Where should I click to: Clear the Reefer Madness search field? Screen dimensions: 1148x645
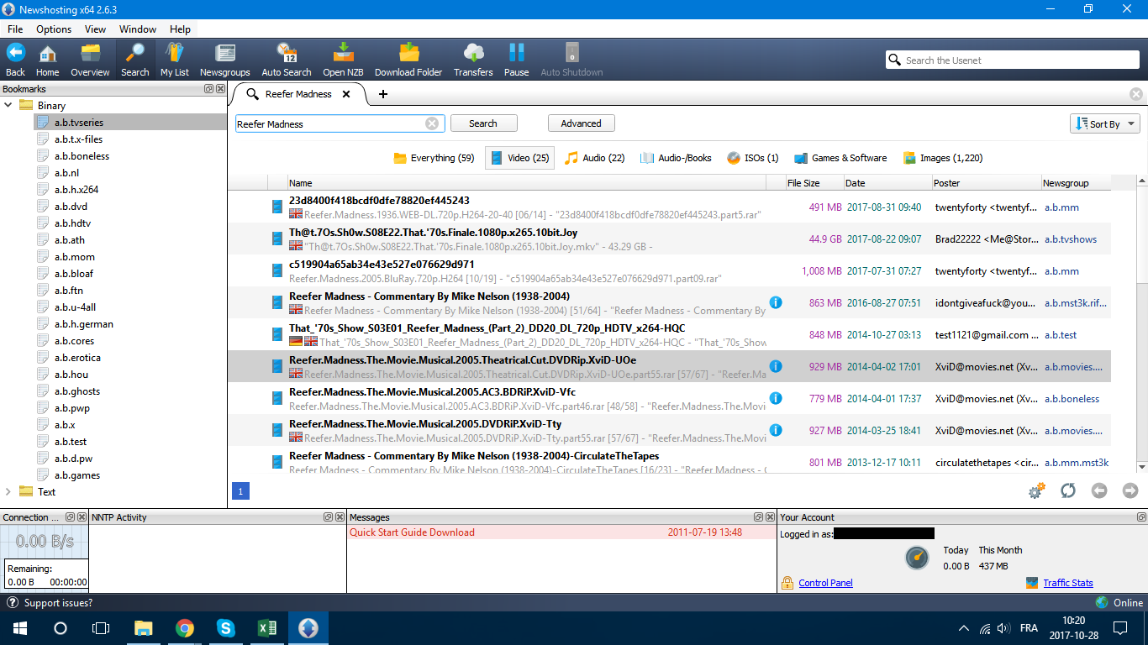click(432, 123)
